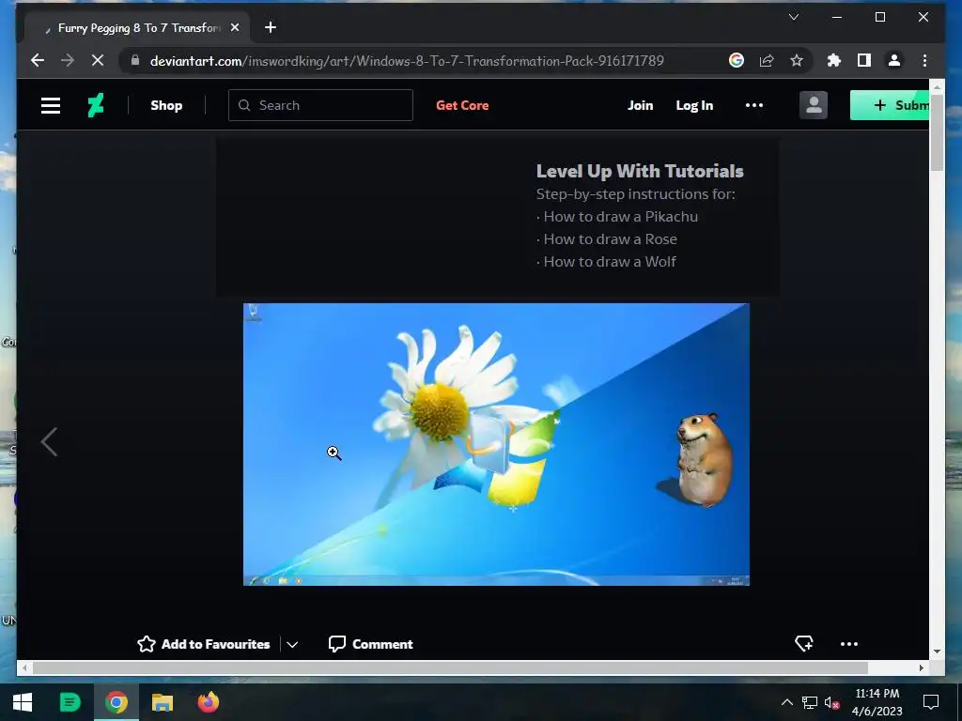Open the deviation more options dots
This screenshot has height=721, width=962.
tap(849, 644)
